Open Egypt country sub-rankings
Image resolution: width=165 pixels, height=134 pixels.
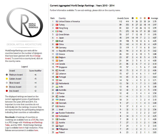pyautogui.click(x=61, y=126)
